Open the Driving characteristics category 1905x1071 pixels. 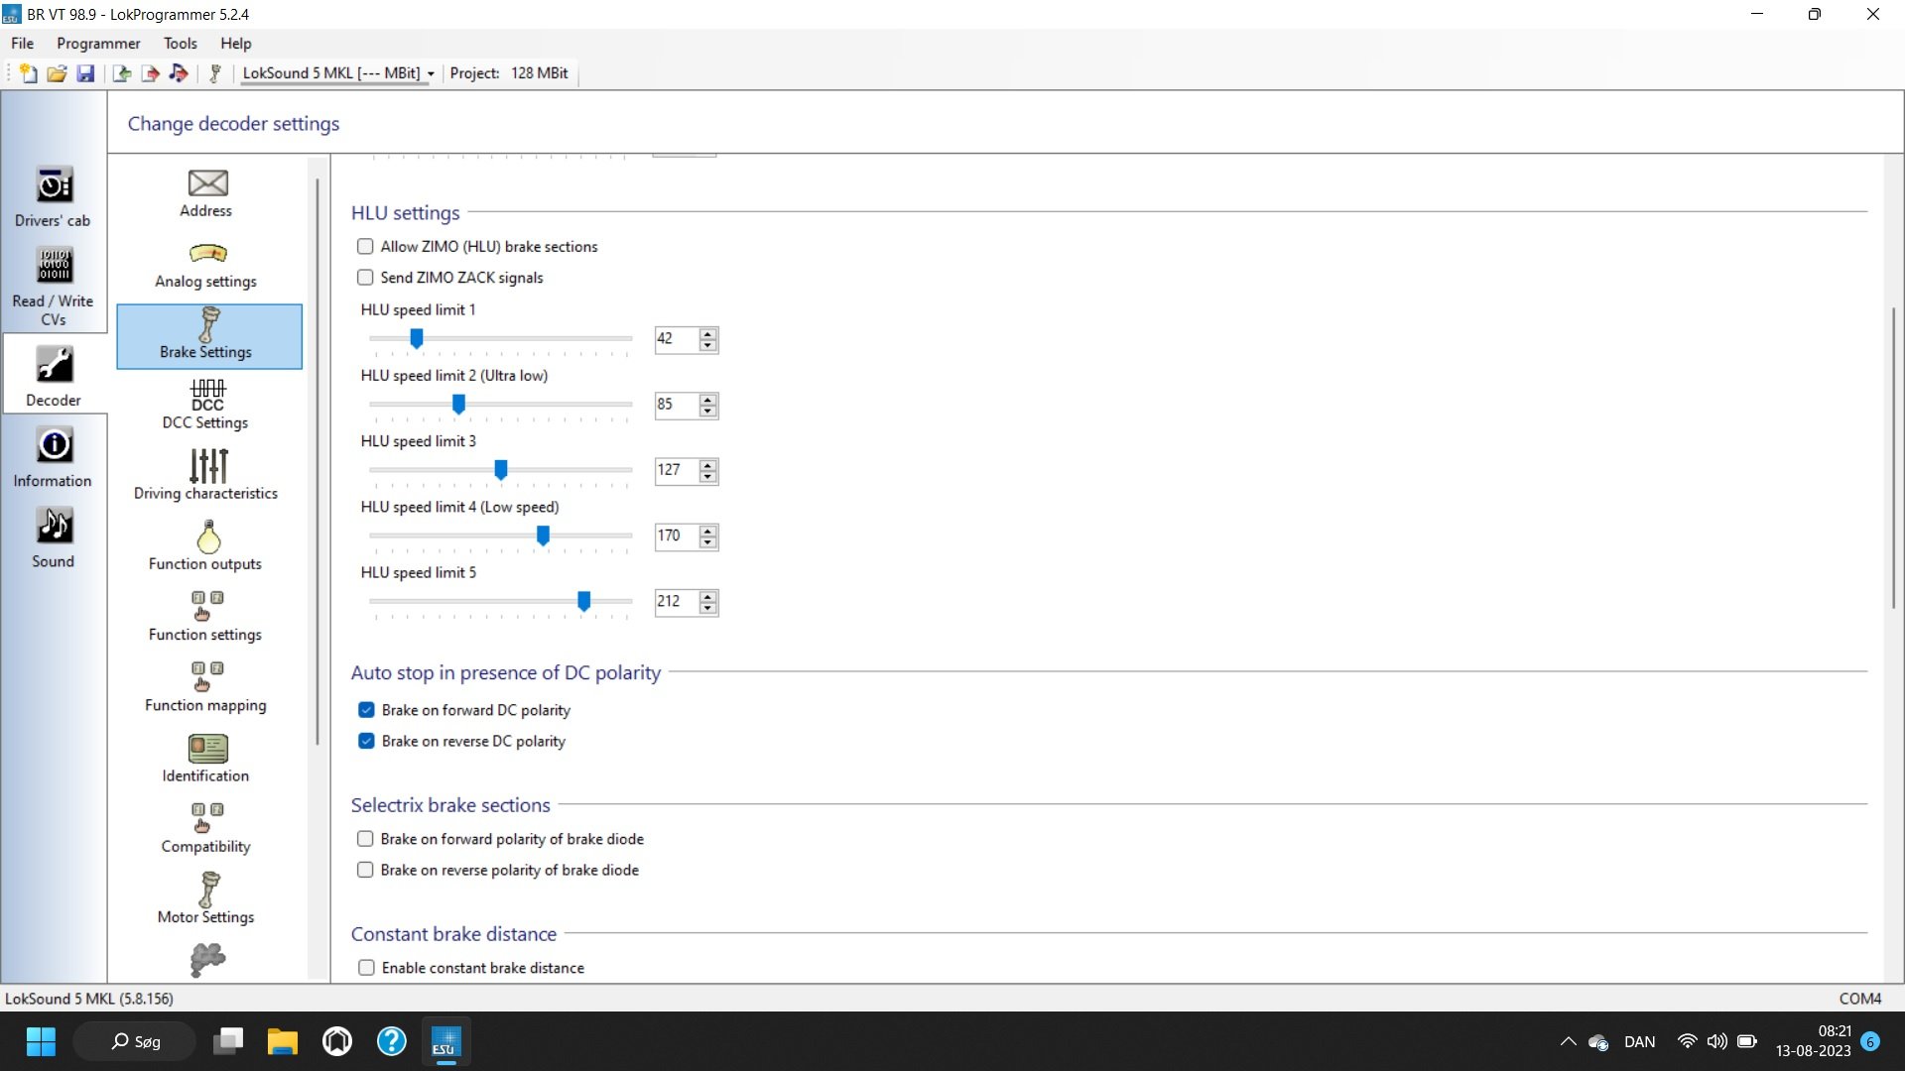pyautogui.click(x=206, y=475)
